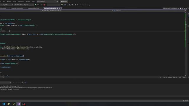Click the window position dropdown near preview tab
Image resolution: width=189 pixels, height=106 pixels.
[x=184, y=9]
